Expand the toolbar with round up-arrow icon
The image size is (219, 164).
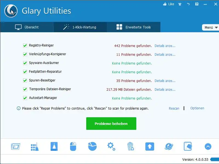[x=208, y=147]
